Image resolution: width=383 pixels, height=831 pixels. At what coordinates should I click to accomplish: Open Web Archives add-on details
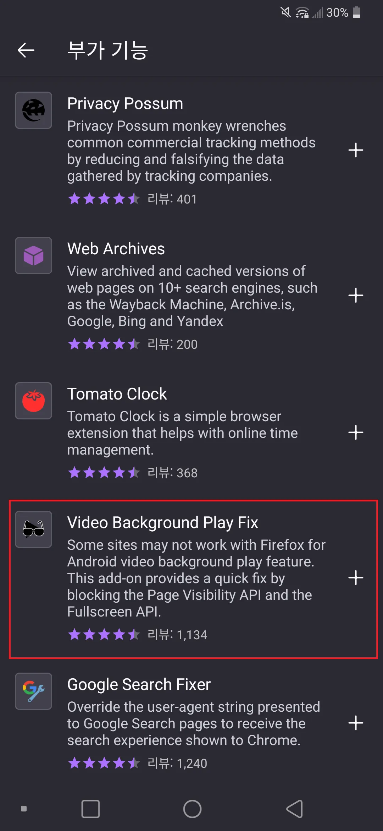pyautogui.click(x=116, y=249)
